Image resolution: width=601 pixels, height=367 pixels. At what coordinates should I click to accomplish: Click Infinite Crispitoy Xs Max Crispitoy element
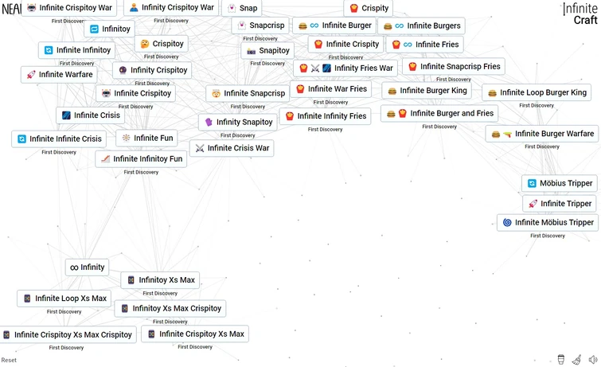[x=68, y=335]
